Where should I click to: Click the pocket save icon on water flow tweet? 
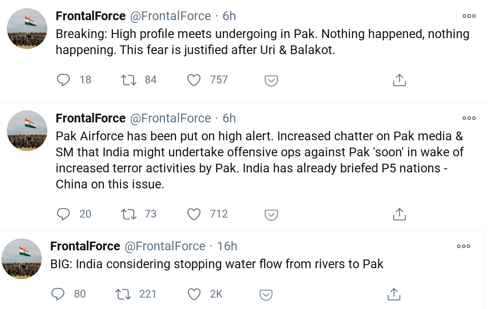pyautogui.click(x=266, y=295)
